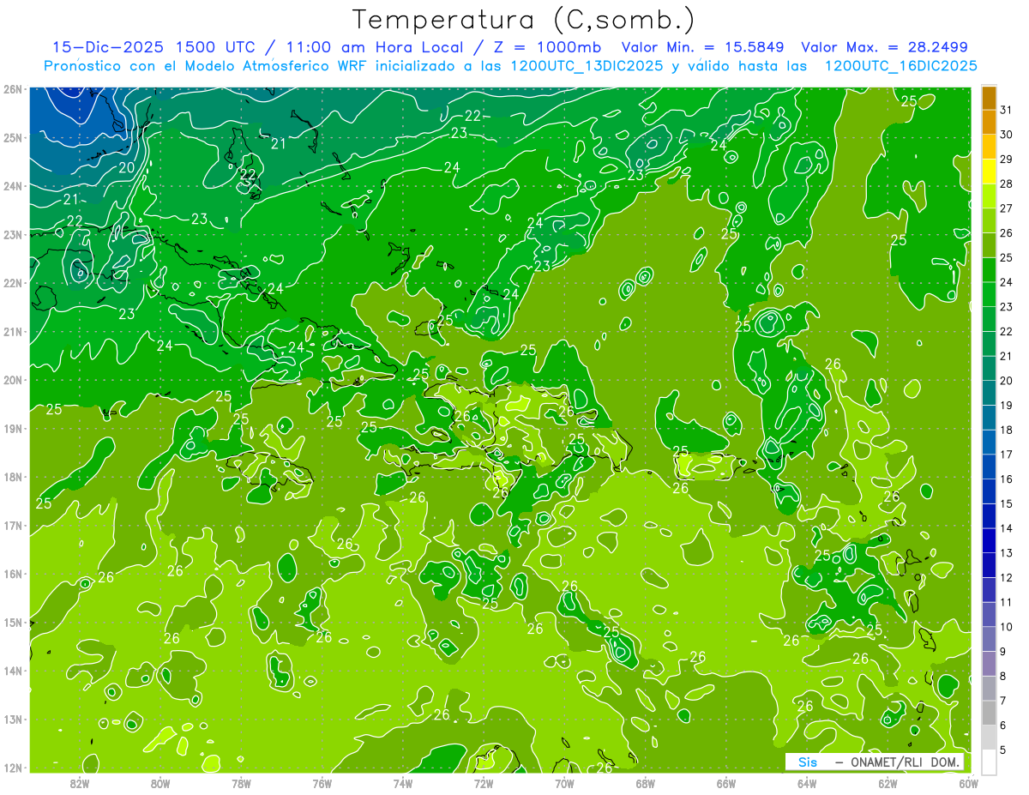
Task: Pick the white swatch below legend value 5
Action: pos(990,762)
